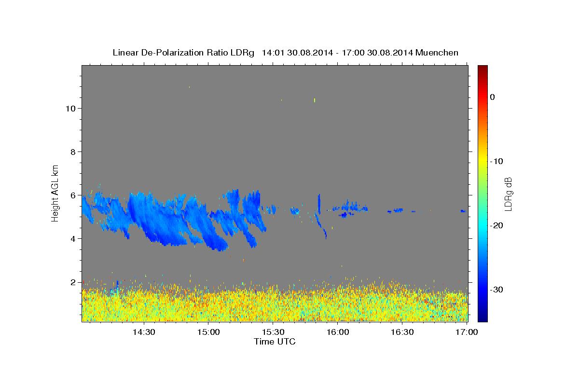579x386 pixels.
Task: Click the height tick label 2
Action: click(x=72, y=282)
